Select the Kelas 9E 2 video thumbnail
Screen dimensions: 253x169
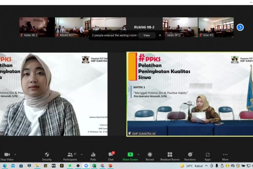tap(37, 27)
